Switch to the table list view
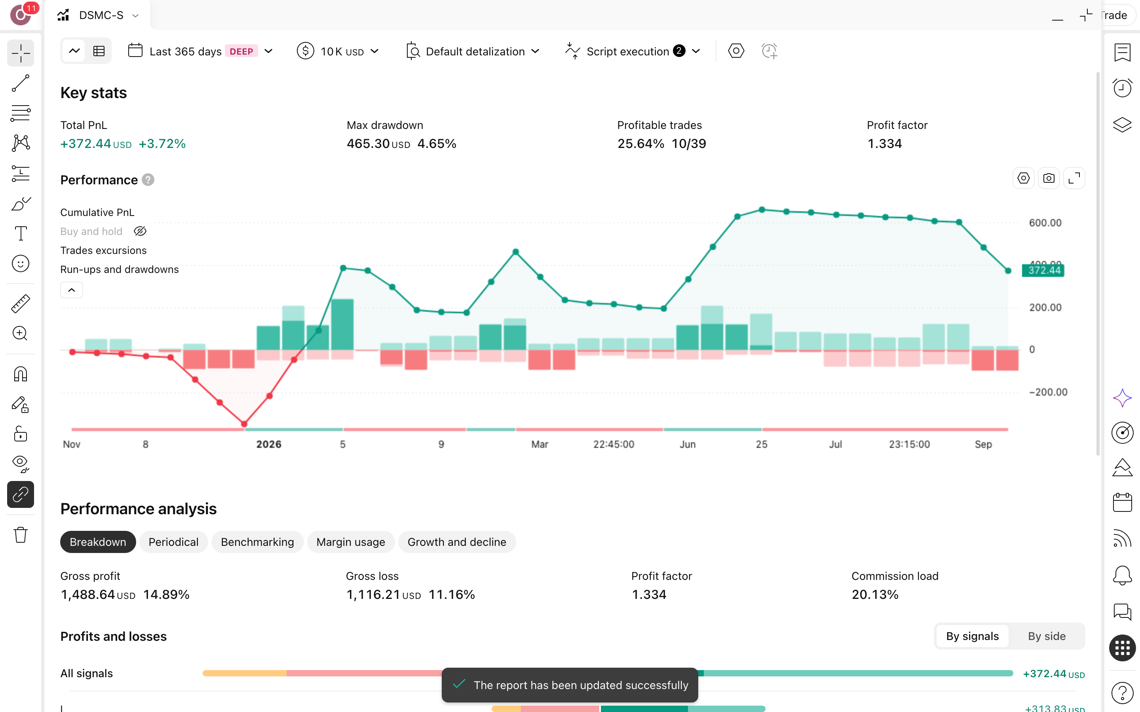This screenshot has height=712, width=1140. click(99, 51)
